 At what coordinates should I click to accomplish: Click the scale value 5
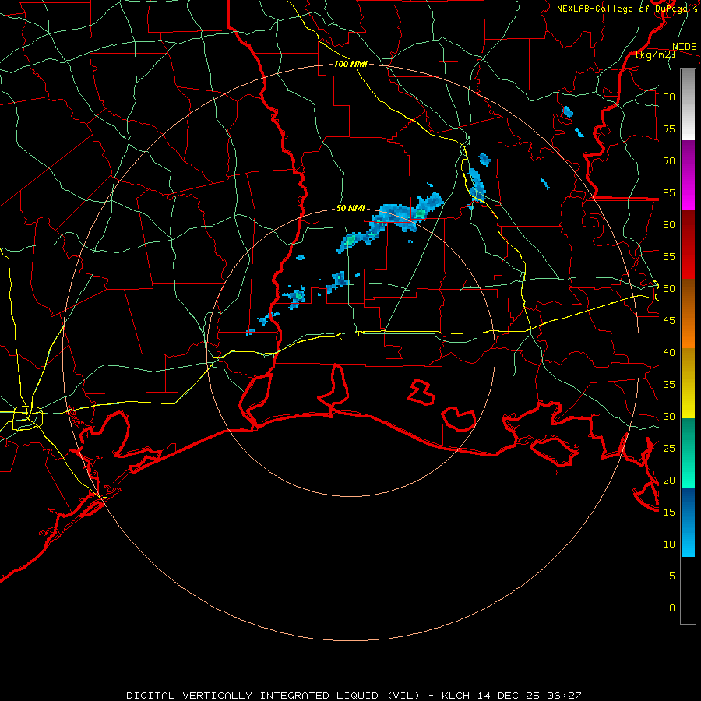(x=672, y=576)
